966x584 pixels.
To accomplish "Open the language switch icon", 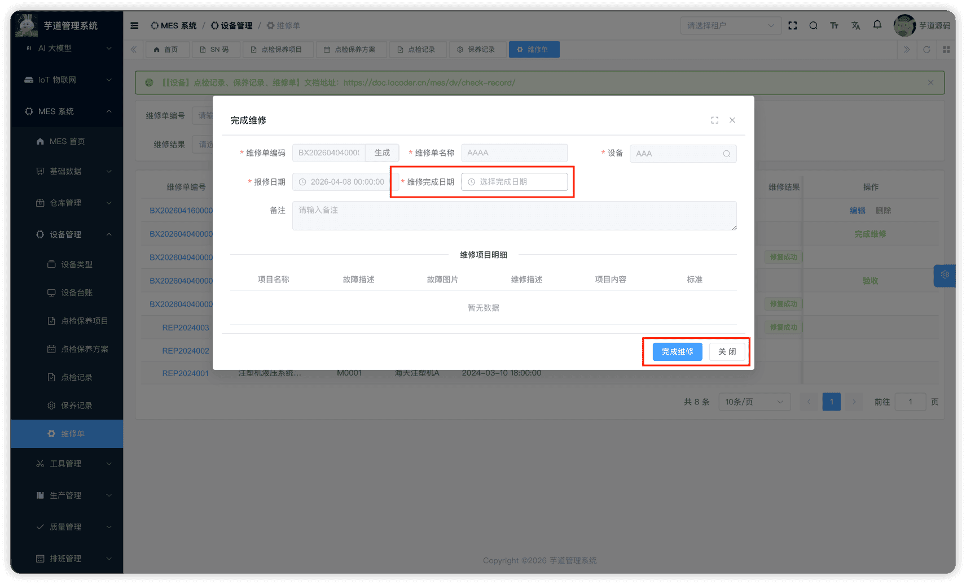I will pos(855,25).
